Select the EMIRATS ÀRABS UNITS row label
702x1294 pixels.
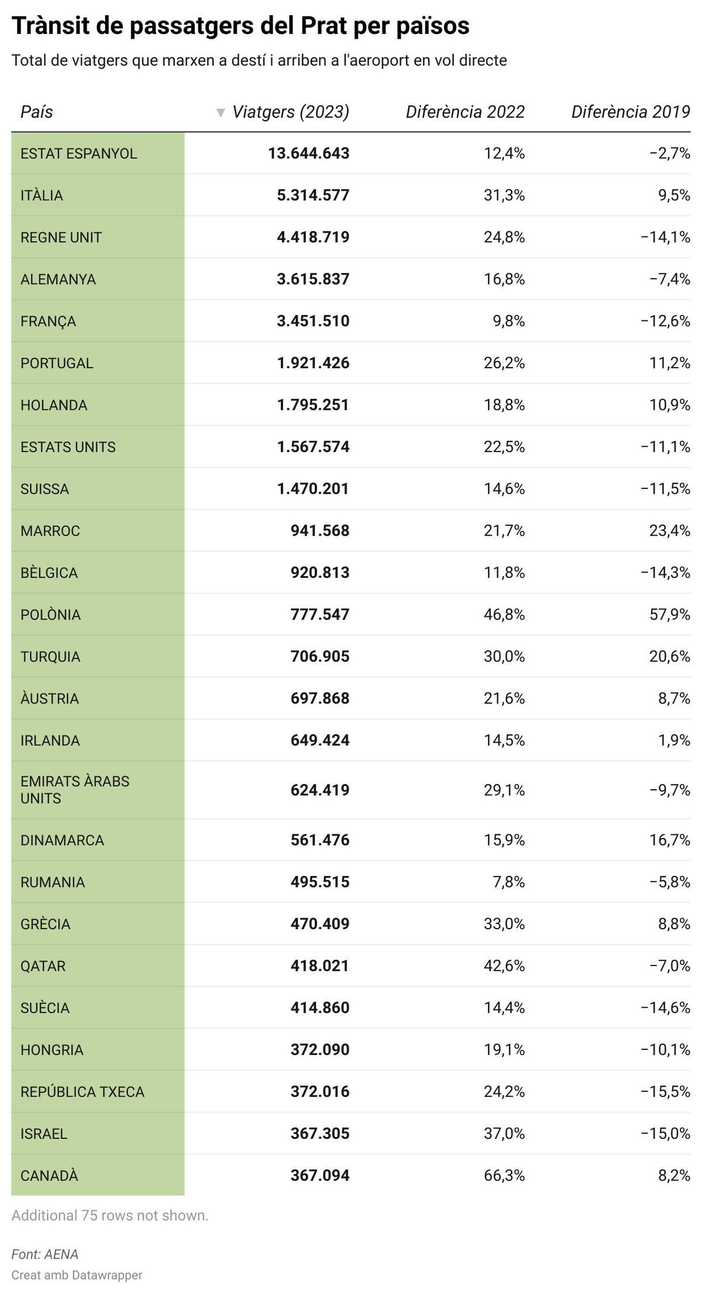point(74,789)
